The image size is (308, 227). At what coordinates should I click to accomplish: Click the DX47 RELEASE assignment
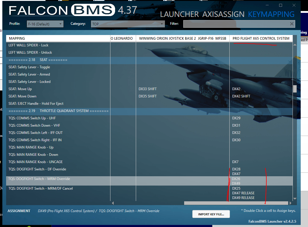pyautogui.click(x=243, y=193)
